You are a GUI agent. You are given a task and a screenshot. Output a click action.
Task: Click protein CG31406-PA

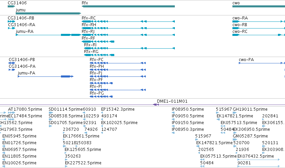click(x=22, y=66)
